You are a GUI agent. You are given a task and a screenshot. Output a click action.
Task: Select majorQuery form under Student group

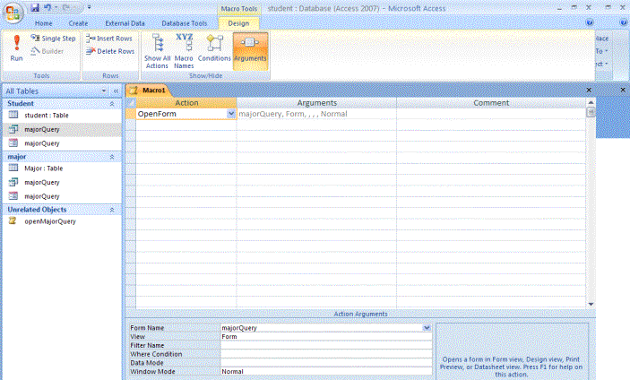62,143
